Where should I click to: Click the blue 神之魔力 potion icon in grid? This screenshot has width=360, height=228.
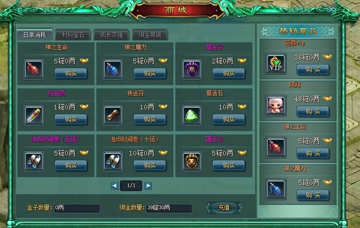(x=113, y=70)
